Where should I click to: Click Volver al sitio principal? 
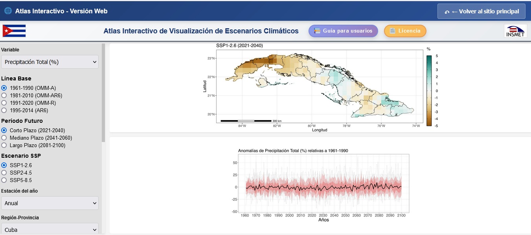coord(481,11)
